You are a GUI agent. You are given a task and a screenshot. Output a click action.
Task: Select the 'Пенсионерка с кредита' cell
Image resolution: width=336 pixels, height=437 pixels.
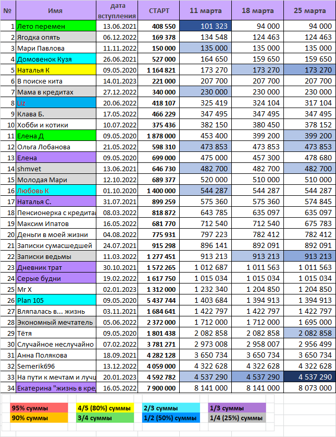tap(56, 212)
